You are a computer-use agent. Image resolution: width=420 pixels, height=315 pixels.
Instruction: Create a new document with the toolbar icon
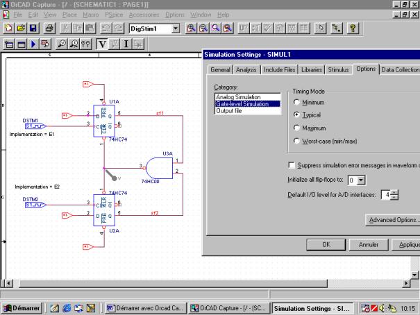click(x=8, y=28)
